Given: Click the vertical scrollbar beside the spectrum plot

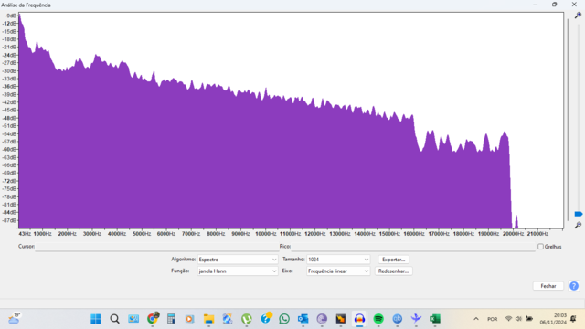Looking at the screenshot, I should (x=568, y=120).
